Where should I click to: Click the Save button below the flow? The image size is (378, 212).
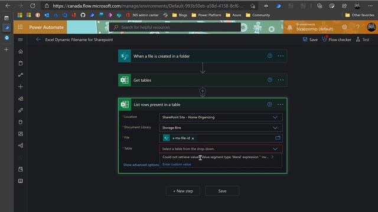pos(222,191)
